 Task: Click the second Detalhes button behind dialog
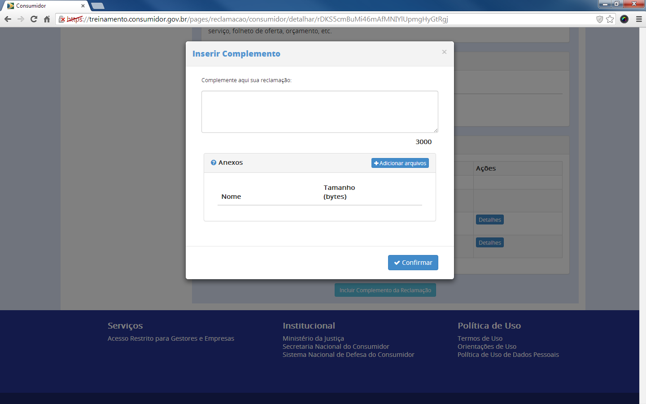pos(490,242)
